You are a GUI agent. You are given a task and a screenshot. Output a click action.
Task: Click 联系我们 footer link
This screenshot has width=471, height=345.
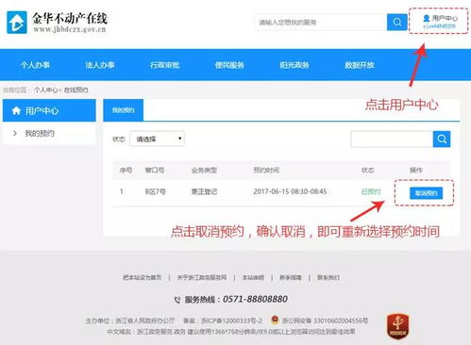[328, 277]
